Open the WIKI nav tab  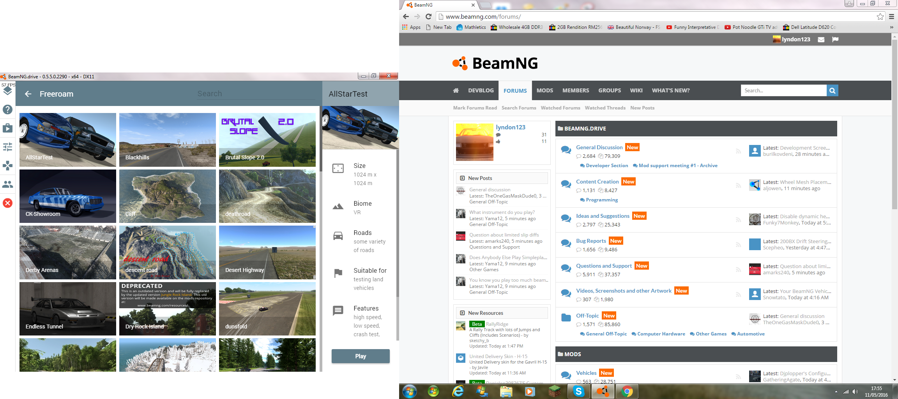click(636, 90)
